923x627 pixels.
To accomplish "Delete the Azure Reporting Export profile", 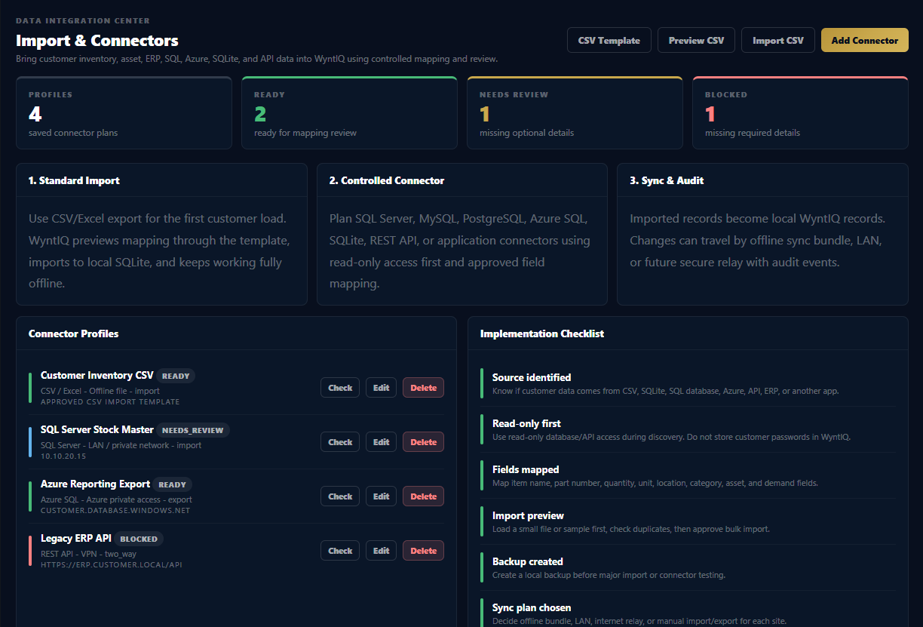I will (423, 496).
